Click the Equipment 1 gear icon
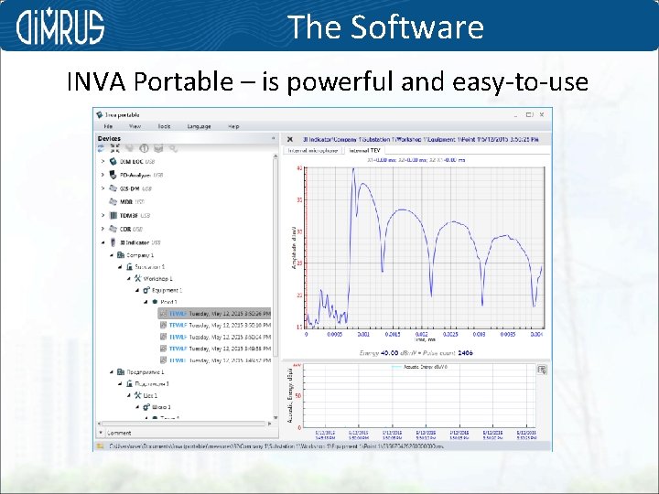This screenshot has width=659, height=494. pyautogui.click(x=146, y=290)
